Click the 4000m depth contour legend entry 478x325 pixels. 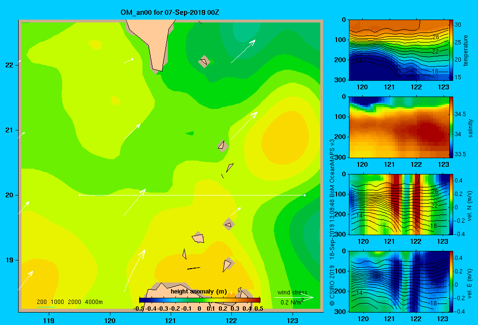(94, 302)
